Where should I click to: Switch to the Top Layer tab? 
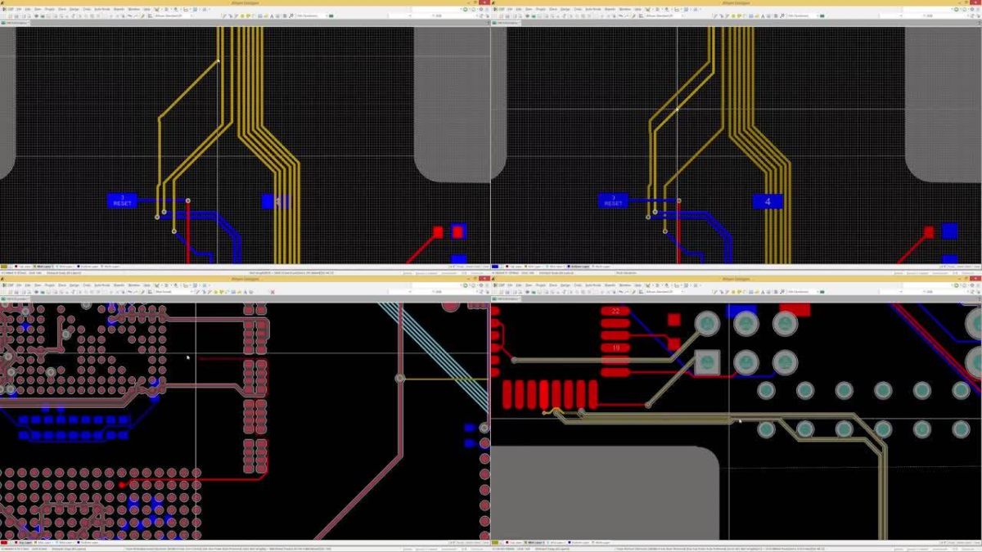[25, 266]
